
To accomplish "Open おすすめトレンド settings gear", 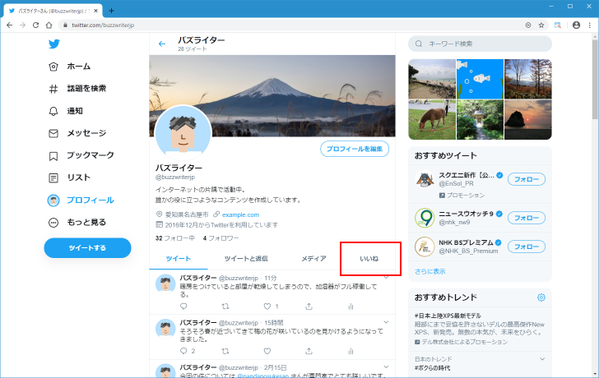I will pos(541,297).
